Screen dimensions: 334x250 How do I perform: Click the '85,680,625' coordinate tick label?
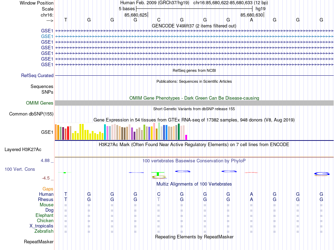(x=136, y=15)
